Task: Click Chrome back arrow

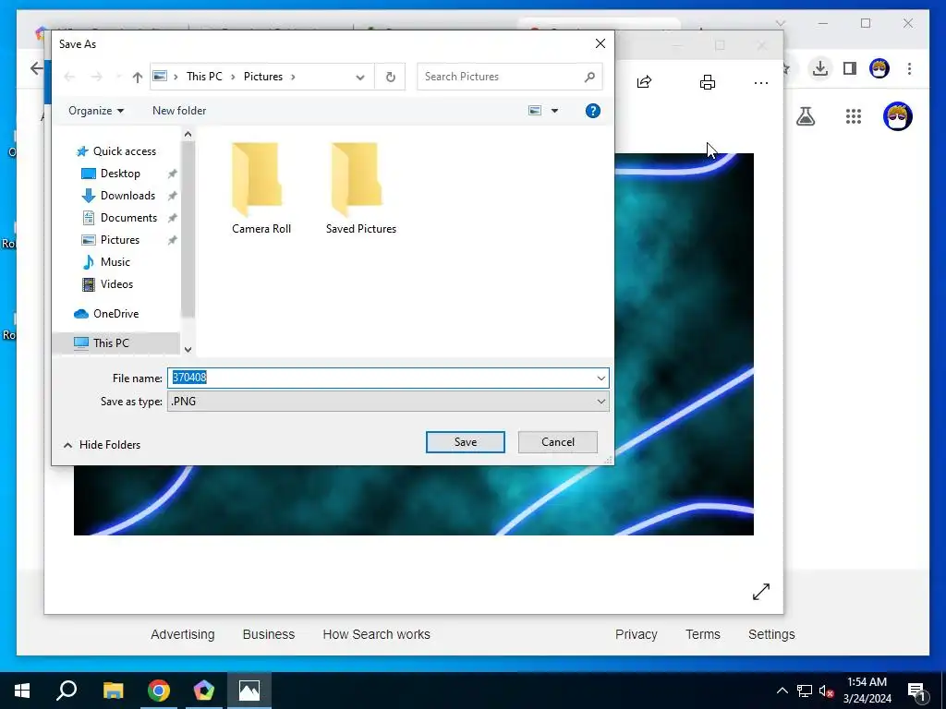Action: 37,68
